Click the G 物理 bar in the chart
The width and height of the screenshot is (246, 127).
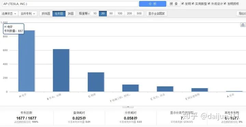(x=96, y=82)
